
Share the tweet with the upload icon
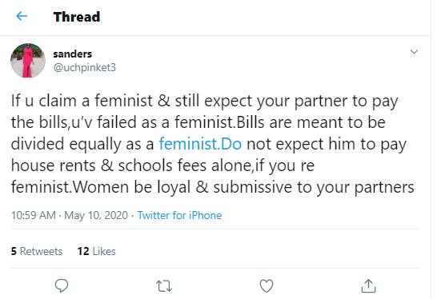point(368,285)
